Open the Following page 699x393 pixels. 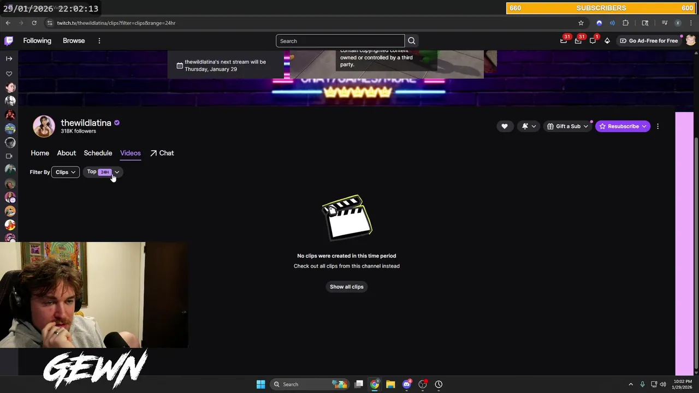37,41
